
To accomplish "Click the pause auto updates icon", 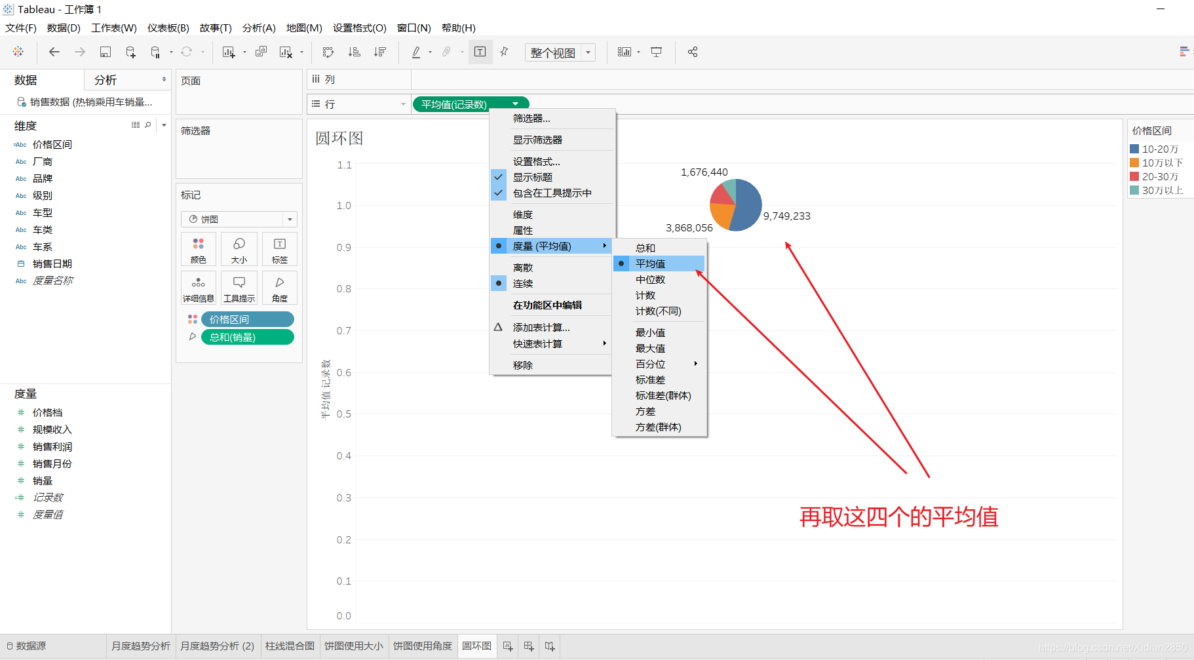I will click(156, 52).
